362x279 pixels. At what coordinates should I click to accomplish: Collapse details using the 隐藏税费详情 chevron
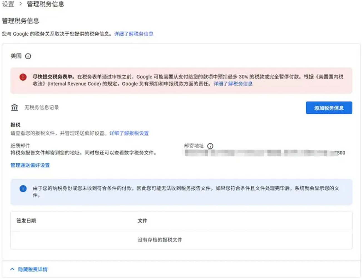12,269
